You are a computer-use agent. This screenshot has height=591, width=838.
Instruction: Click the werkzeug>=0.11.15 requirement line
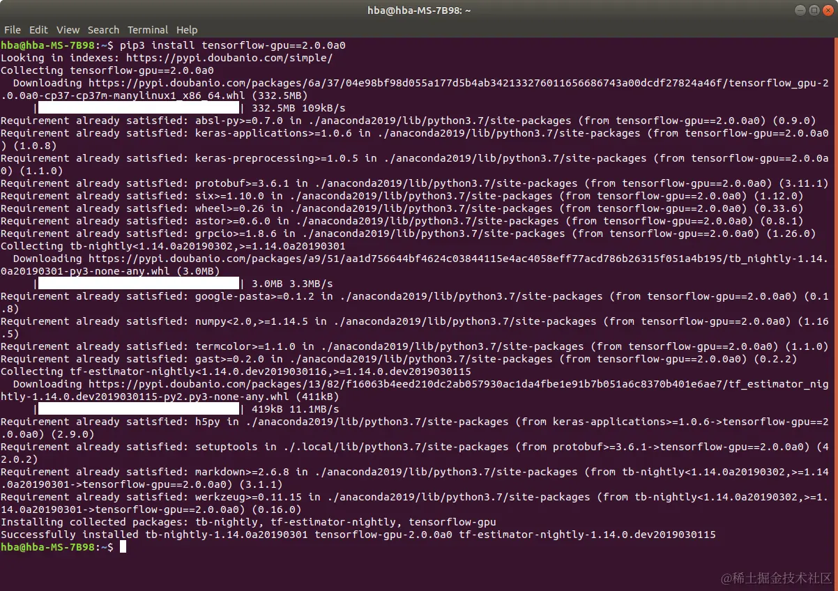(x=415, y=503)
